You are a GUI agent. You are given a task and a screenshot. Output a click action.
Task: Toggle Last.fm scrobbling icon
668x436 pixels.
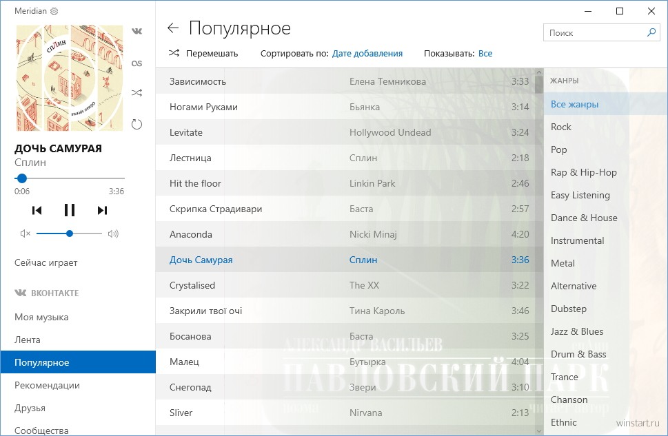coord(136,63)
